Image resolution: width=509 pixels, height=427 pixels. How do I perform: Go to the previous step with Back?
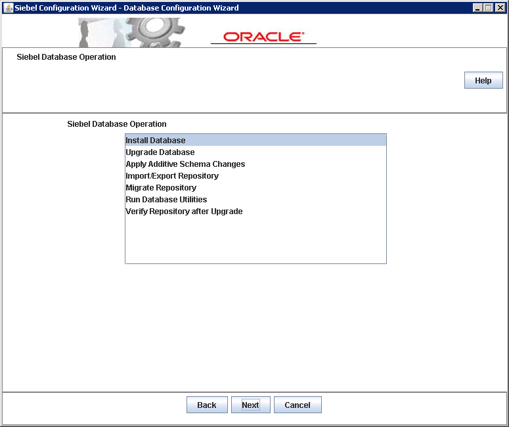(x=207, y=405)
